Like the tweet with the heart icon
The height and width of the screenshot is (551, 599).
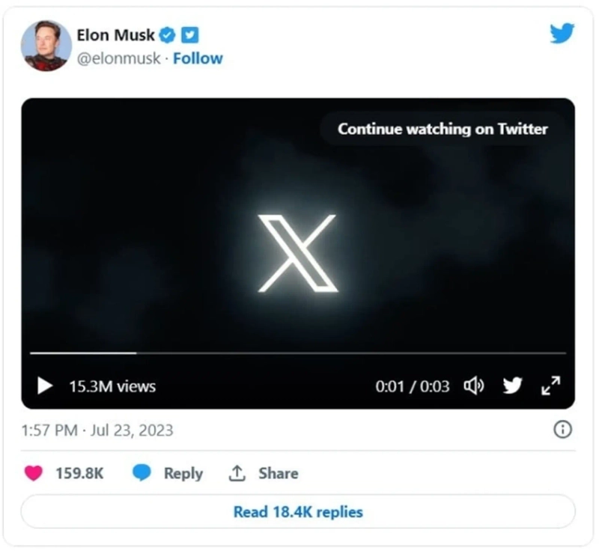pos(34,473)
